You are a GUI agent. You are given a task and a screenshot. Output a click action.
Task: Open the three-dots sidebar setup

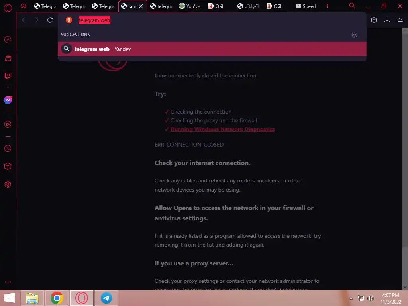point(8,282)
